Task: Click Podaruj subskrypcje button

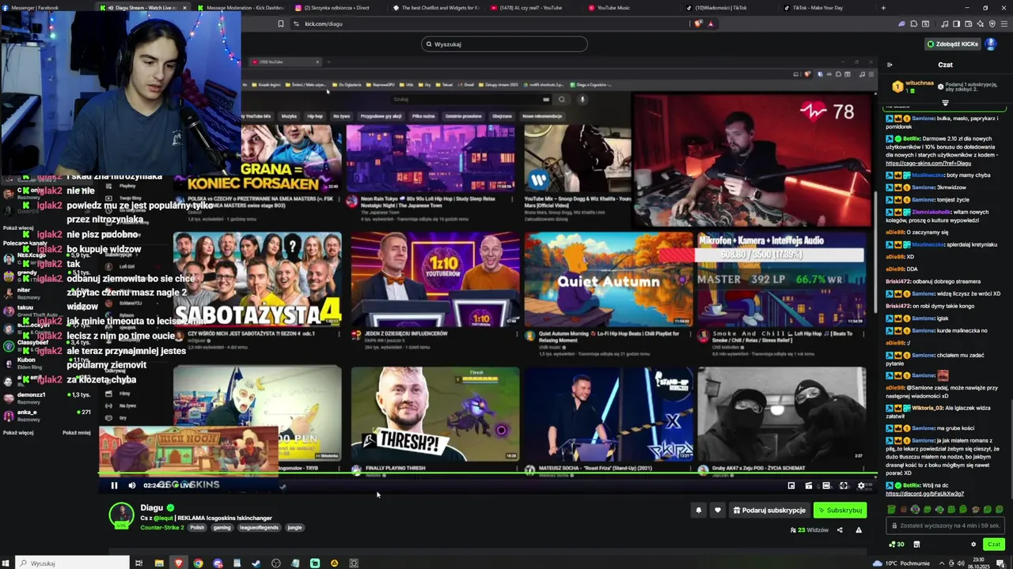Action: point(769,511)
